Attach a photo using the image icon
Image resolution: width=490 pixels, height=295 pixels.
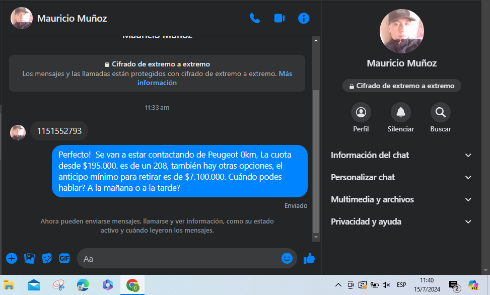[x=30, y=258]
